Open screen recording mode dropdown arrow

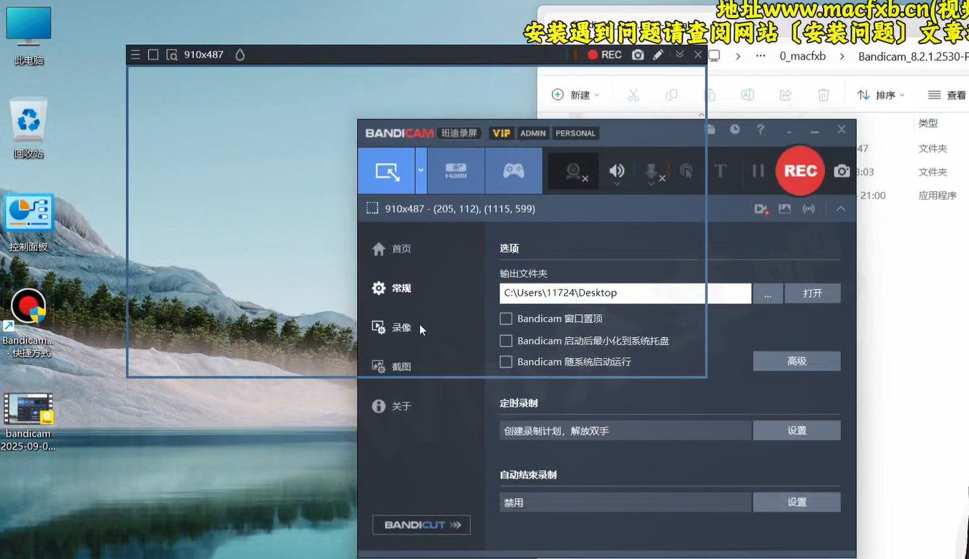tap(421, 171)
